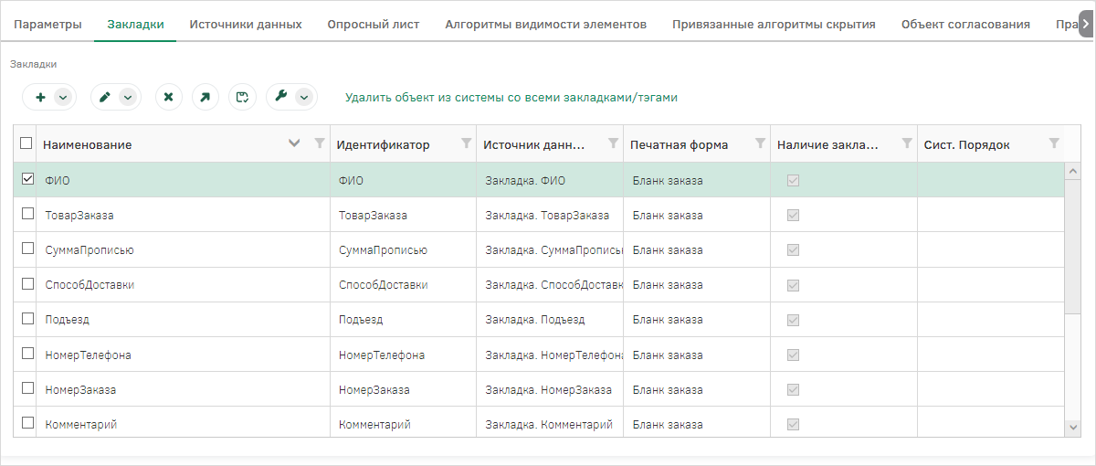
Task: Uncheck the ФИО row checkbox
Action: click(27, 180)
